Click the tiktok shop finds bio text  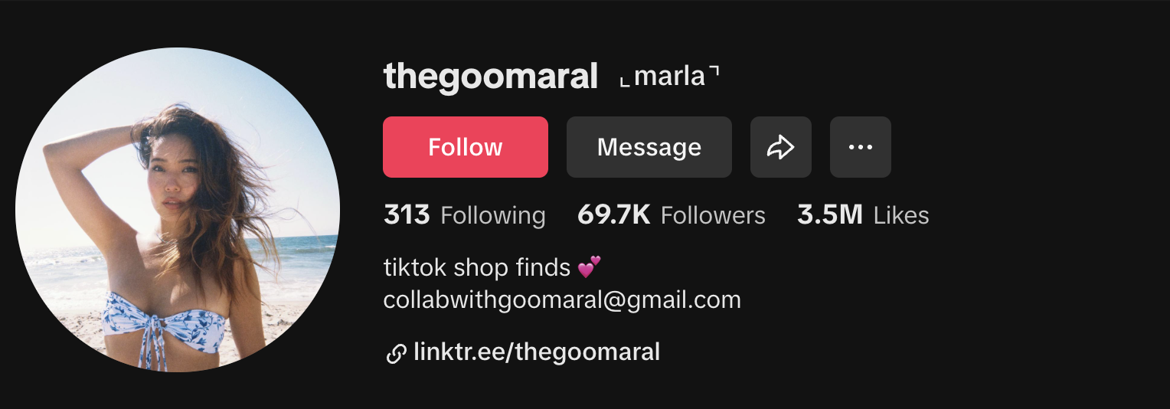pyautogui.click(x=477, y=267)
